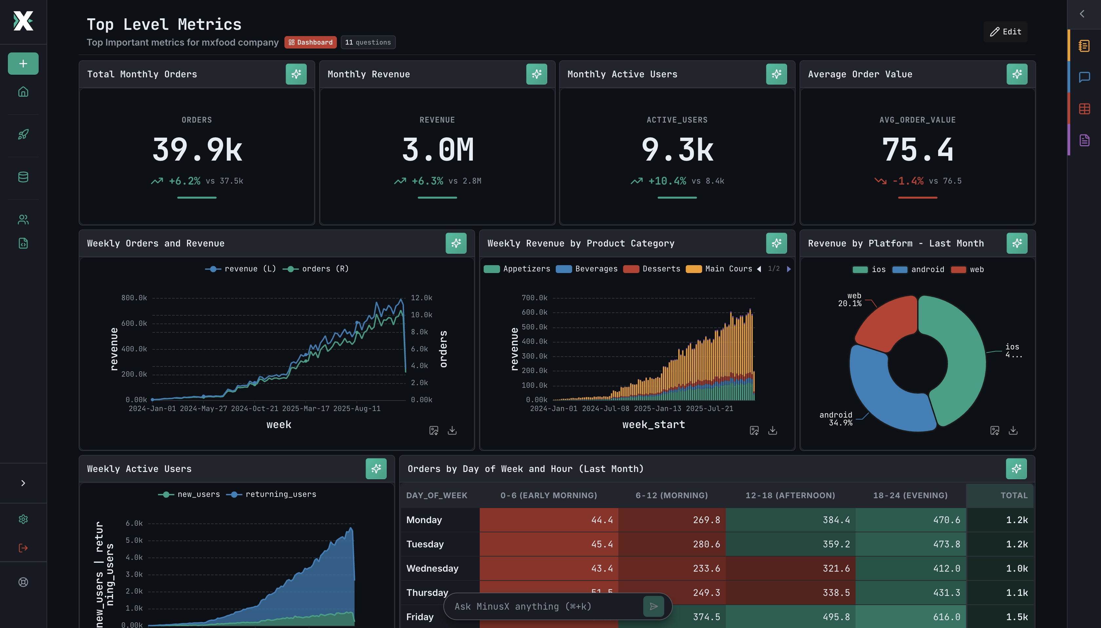The image size is (1101, 628).
Task: Save Weekly Revenue by Category chart as image
Action: point(754,430)
